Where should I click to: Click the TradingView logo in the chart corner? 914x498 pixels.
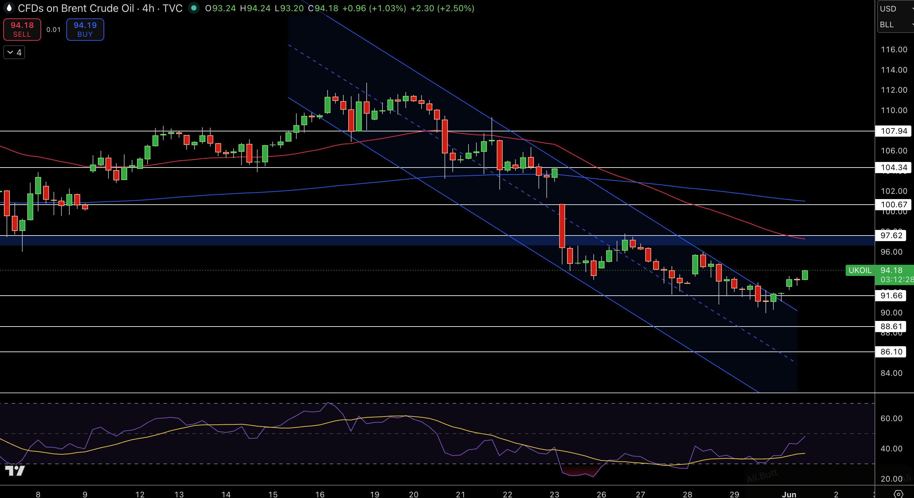[14, 471]
